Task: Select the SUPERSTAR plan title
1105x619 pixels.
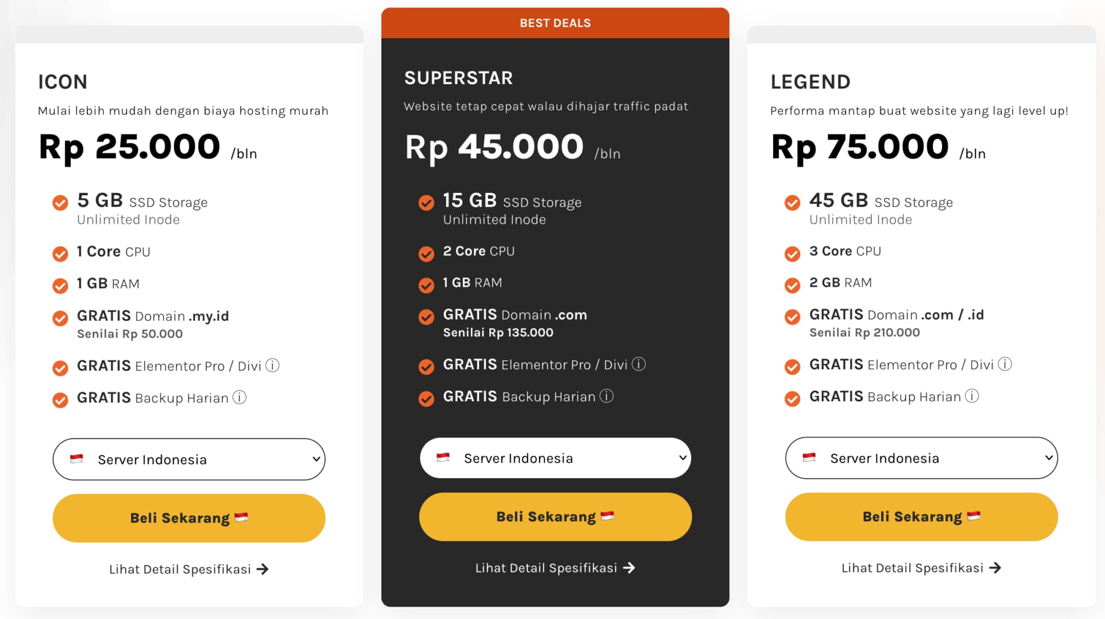Action: (458, 78)
